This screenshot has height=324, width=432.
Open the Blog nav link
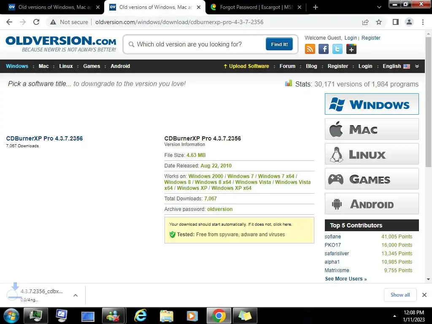(311, 66)
